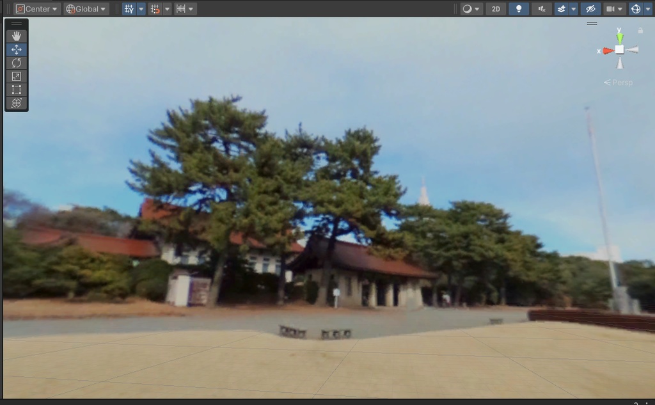The width and height of the screenshot is (655, 405).
Task: Select the combined Transform tool
Action: point(16,102)
